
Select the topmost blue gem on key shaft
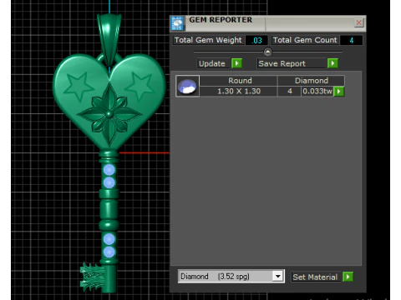tap(109, 170)
